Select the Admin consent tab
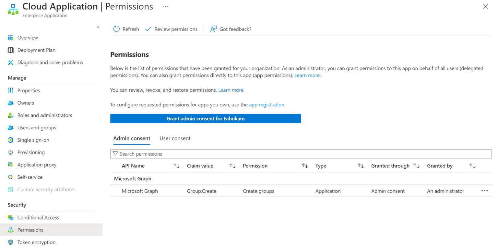This screenshot has height=250, width=498. pyautogui.click(x=132, y=138)
